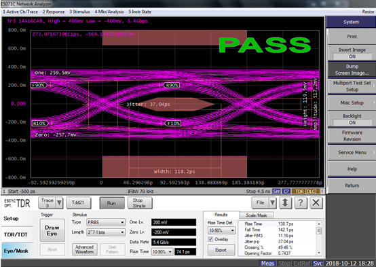Viewport: 376px width, 267px height.
Task: Click Resize in the menu bar
Action: [x=368, y=12]
